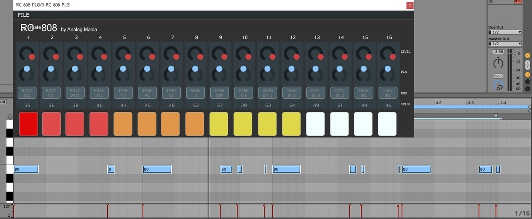Click the blue PAN knob of channel 14
Image resolution: width=532 pixels, height=219 pixels.
(x=339, y=69)
